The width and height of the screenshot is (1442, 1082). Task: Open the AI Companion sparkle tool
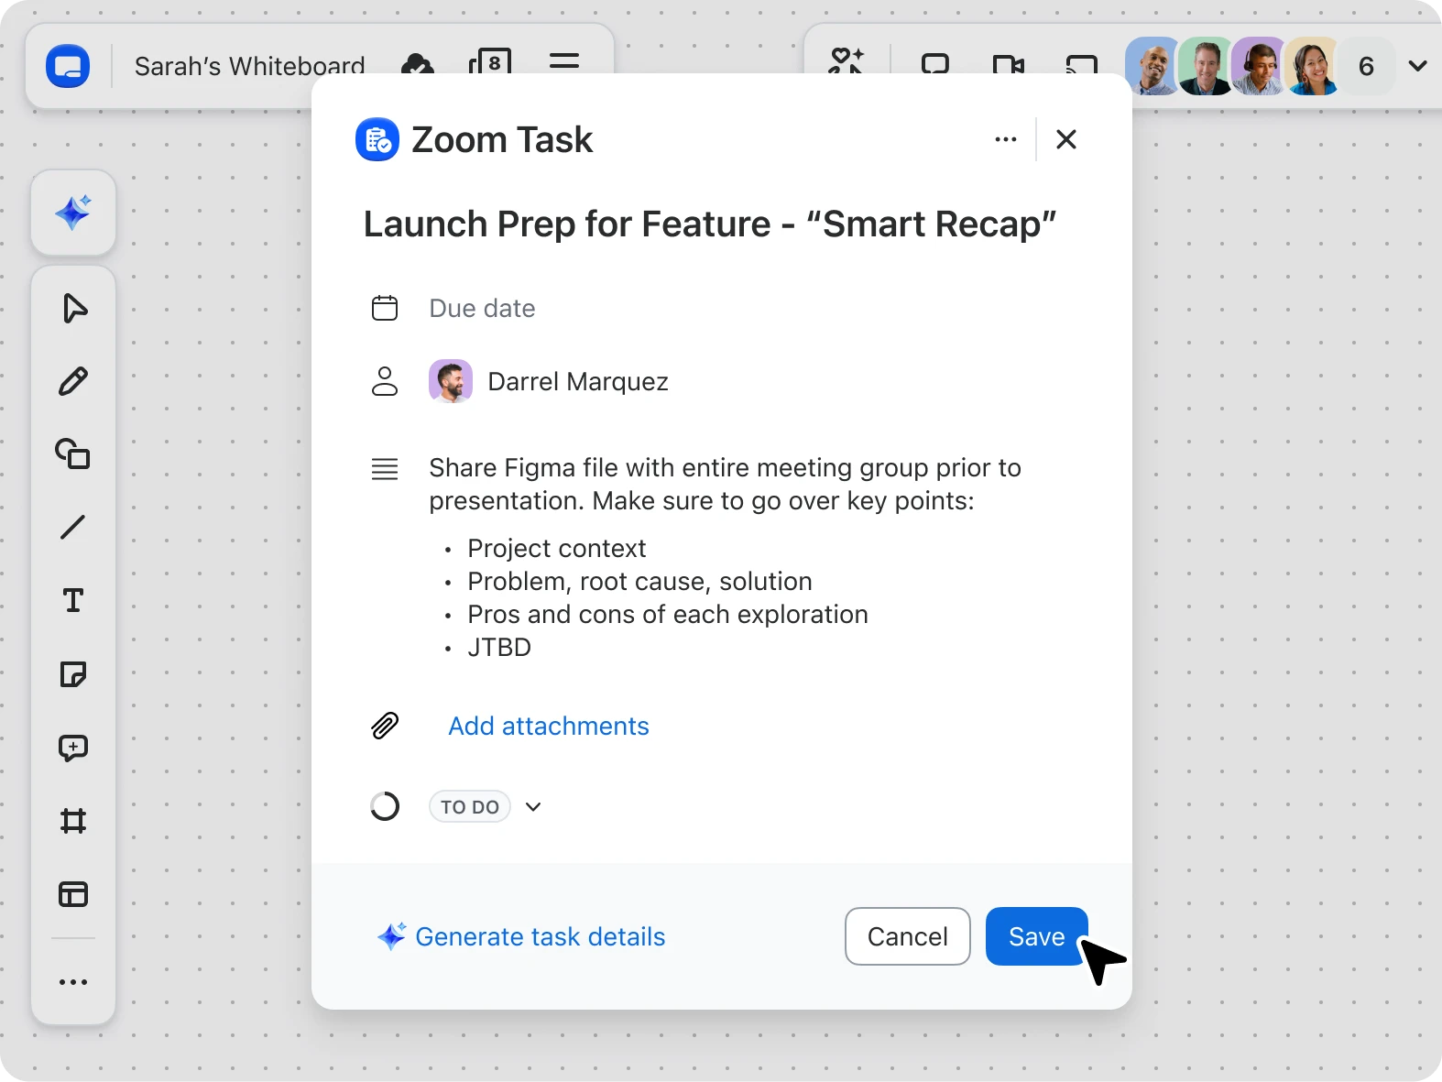(73, 213)
